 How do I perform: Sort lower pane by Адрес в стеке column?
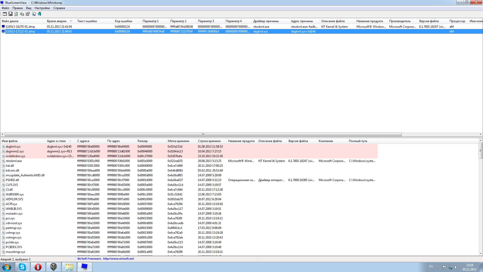tap(60, 141)
